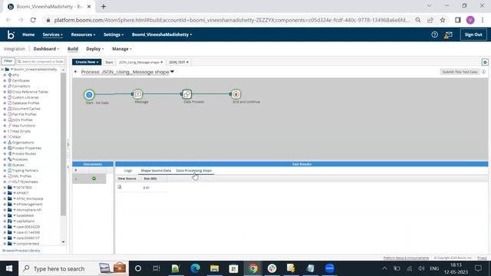The image size is (491, 276).
Task: Open the Boomi logo home icon
Action: pyautogui.click(x=11, y=34)
